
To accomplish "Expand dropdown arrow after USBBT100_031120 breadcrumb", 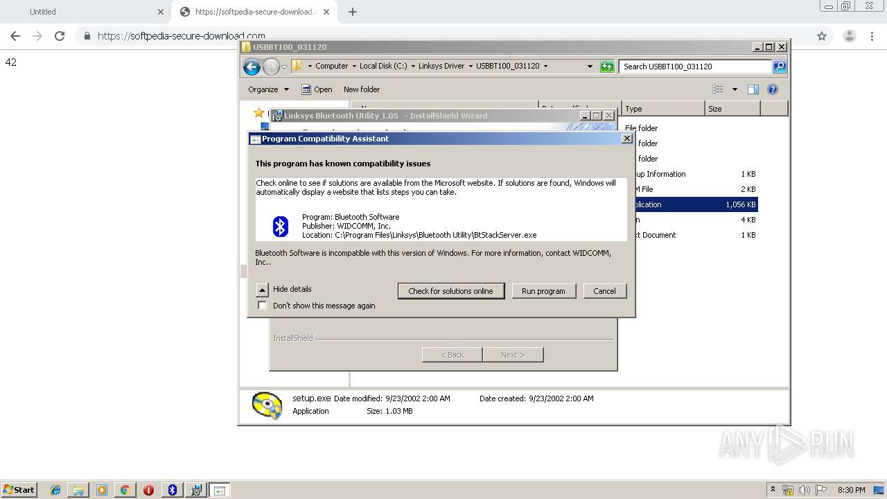I will pyautogui.click(x=545, y=67).
